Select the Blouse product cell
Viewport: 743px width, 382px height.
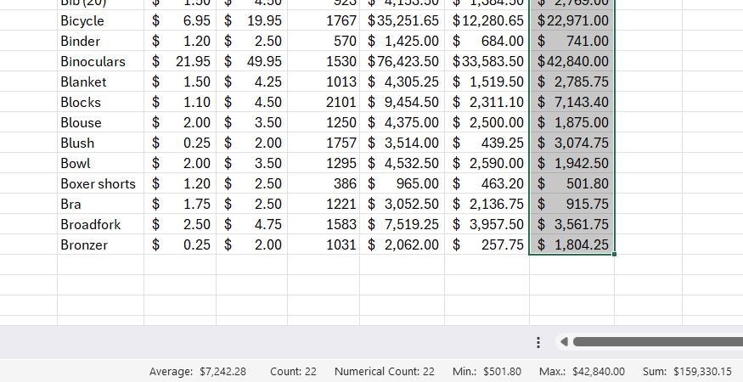[x=100, y=123]
